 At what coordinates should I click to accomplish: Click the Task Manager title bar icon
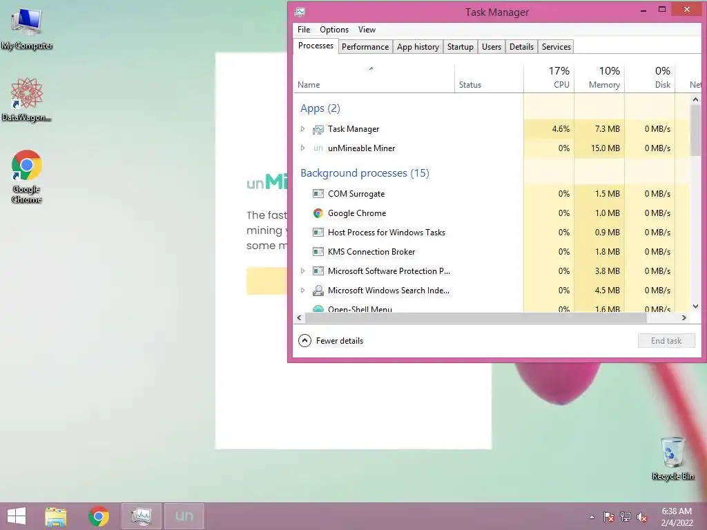(300, 12)
